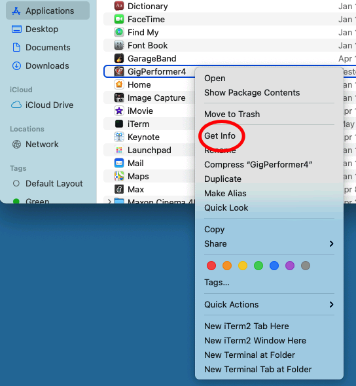Click the GigPerformer4 app icon
The height and width of the screenshot is (386, 356).
tap(119, 71)
